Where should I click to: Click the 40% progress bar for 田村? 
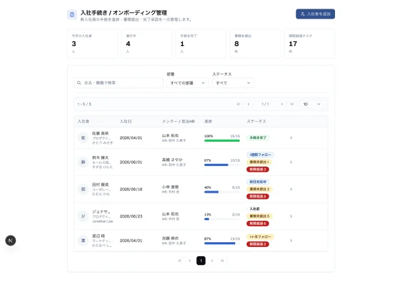click(222, 192)
